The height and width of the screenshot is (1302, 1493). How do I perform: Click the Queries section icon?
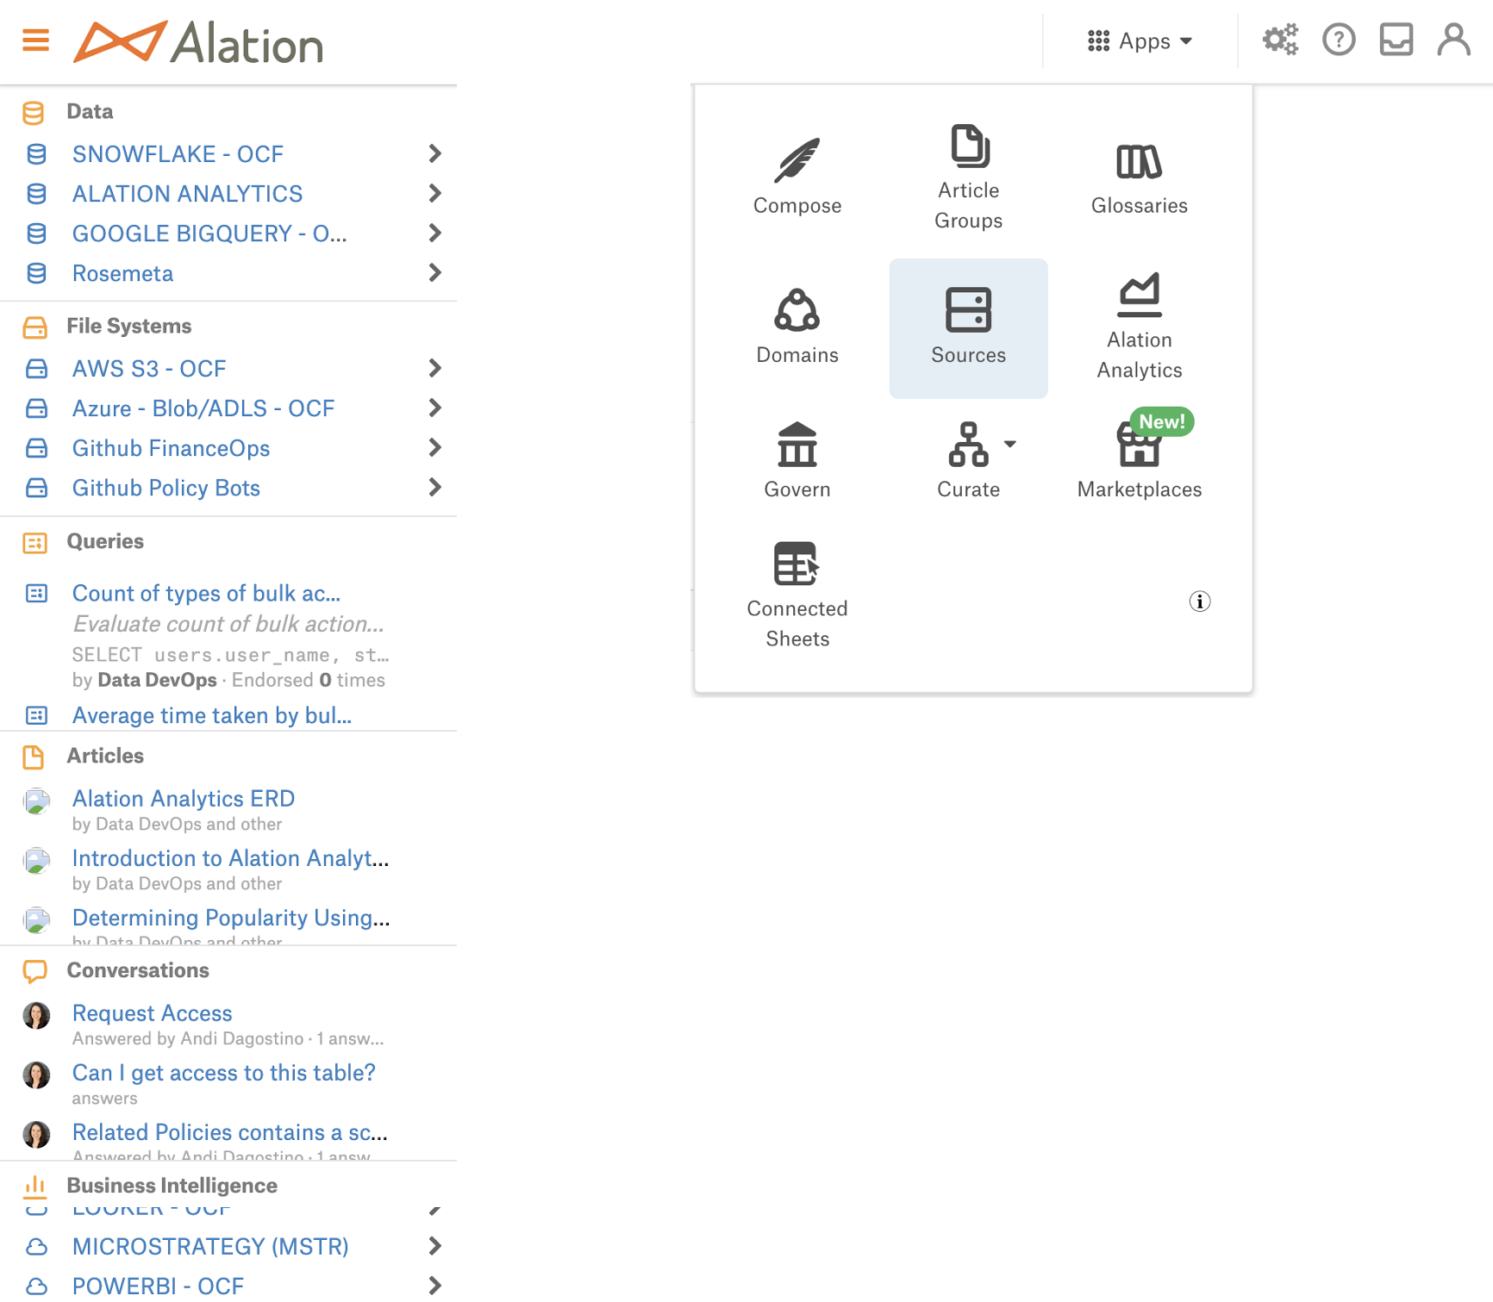(x=34, y=542)
